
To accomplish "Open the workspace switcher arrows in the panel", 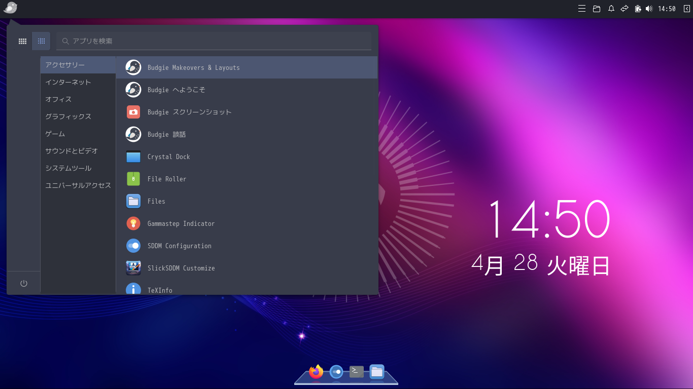I will [x=624, y=9].
